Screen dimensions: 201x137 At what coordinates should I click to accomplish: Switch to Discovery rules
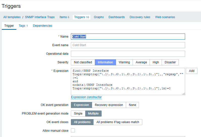[140, 17]
